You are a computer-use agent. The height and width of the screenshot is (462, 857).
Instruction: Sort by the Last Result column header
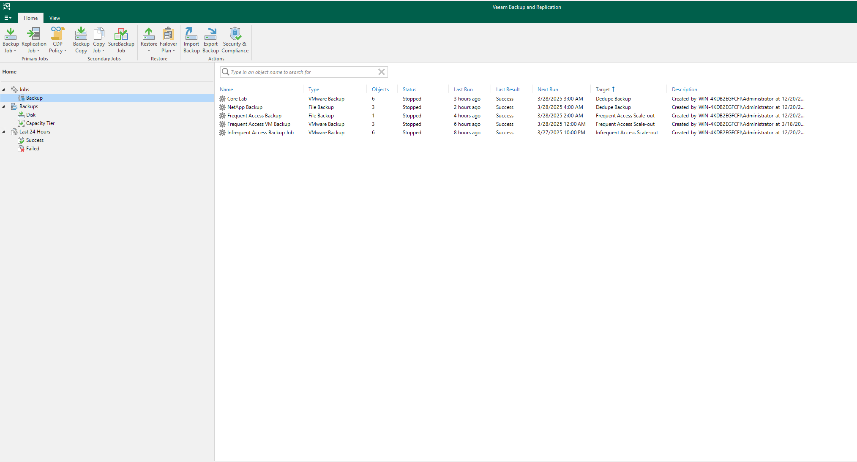[508, 90]
